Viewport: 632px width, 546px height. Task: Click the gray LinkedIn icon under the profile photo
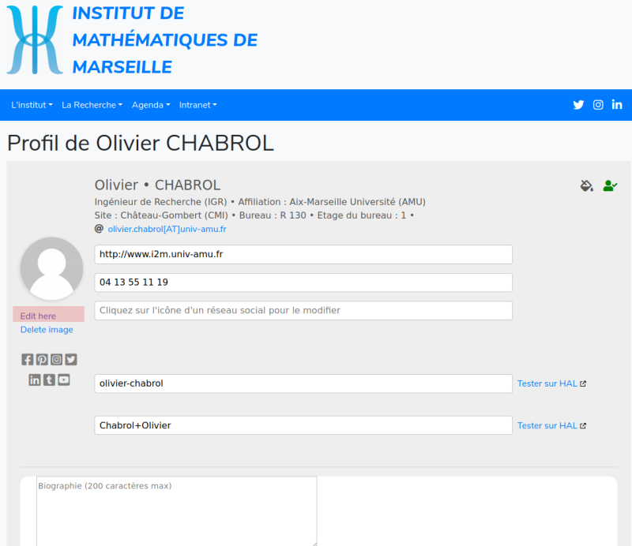click(x=35, y=380)
